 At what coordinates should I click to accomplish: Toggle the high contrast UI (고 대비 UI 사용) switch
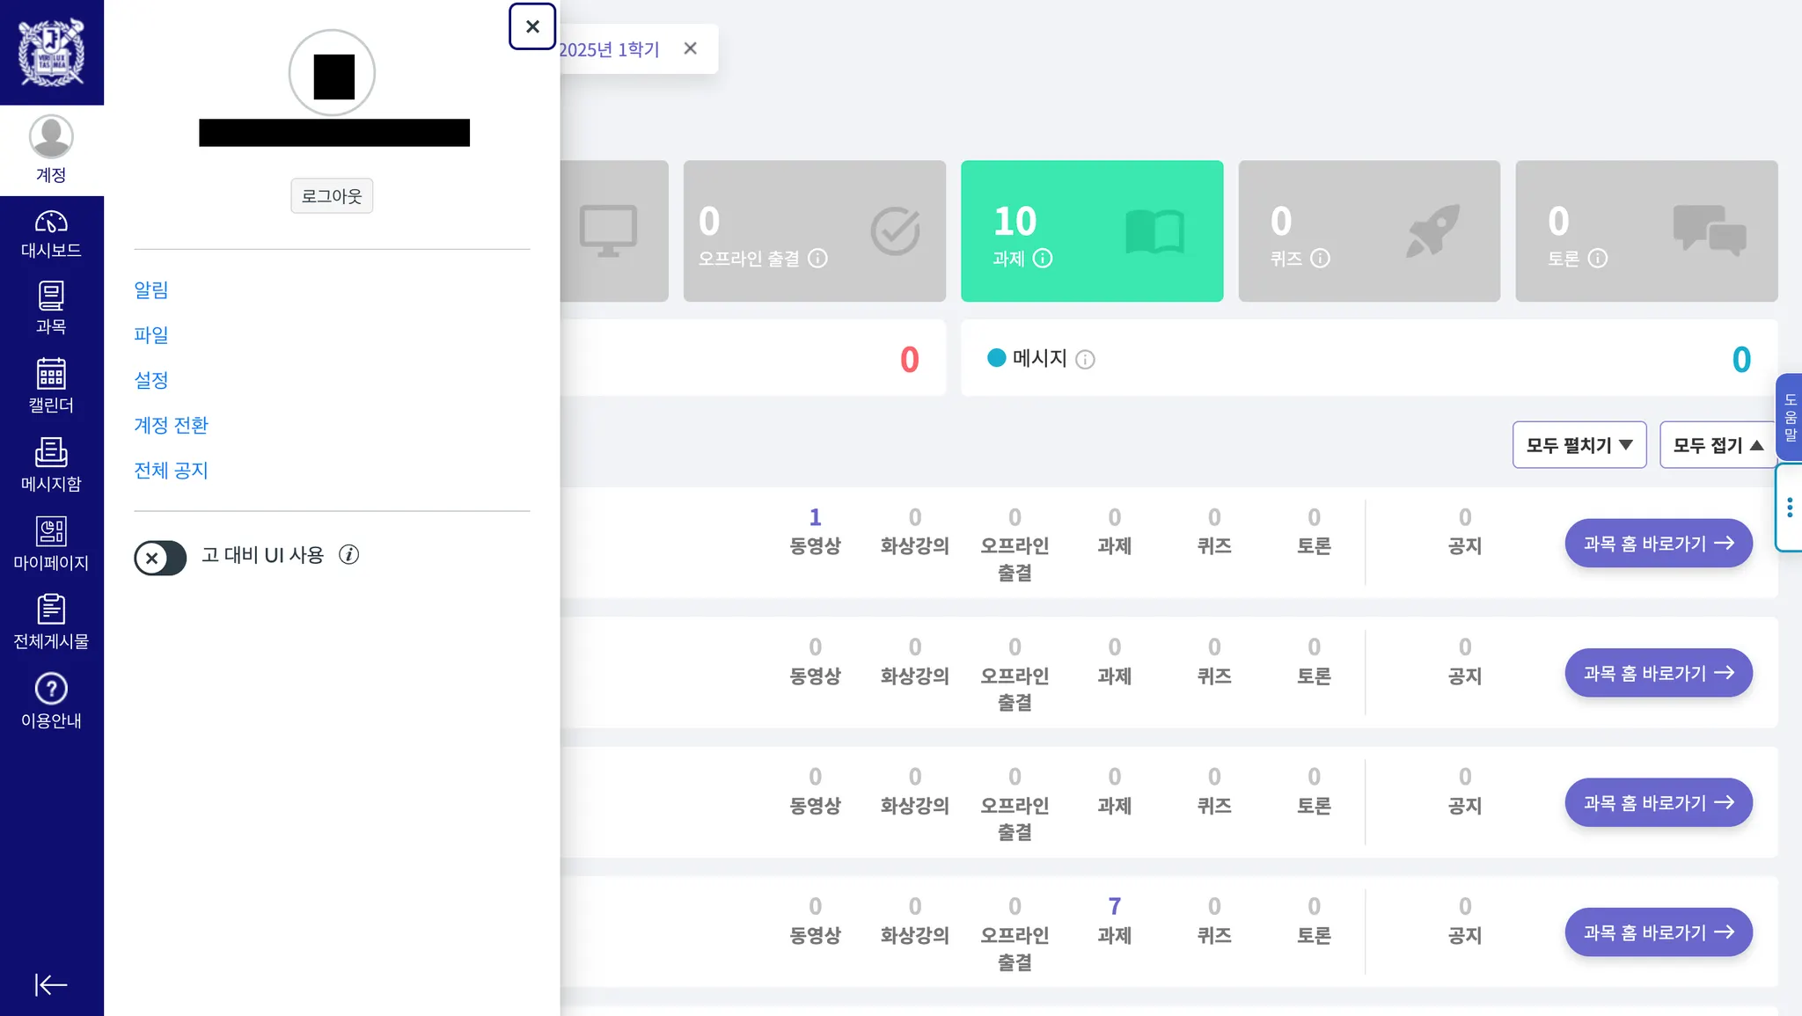pyautogui.click(x=160, y=558)
